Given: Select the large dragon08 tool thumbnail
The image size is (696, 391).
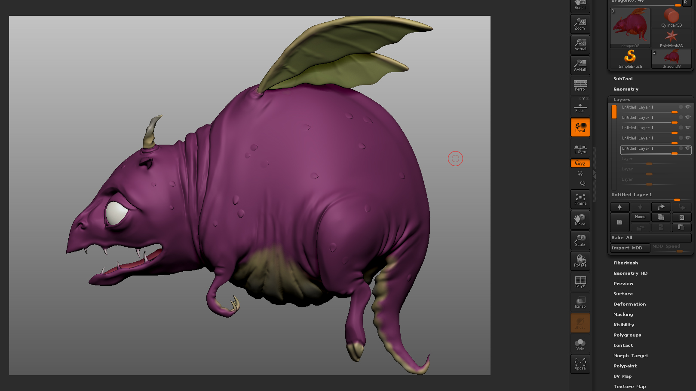Looking at the screenshot, I should pyautogui.click(x=630, y=28).
